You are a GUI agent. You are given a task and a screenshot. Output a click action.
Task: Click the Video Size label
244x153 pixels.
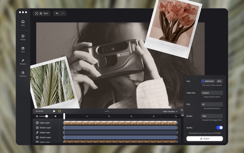191,93
